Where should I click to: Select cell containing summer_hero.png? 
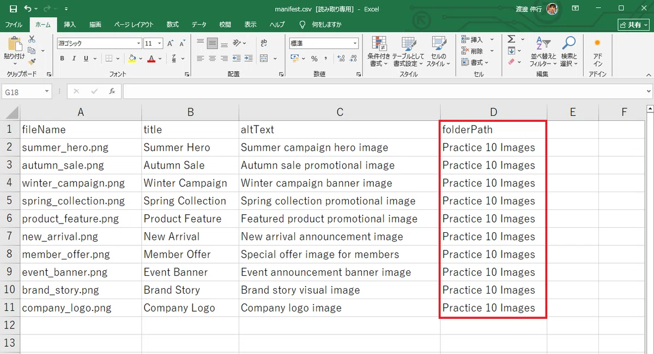[x=81, y=147]
